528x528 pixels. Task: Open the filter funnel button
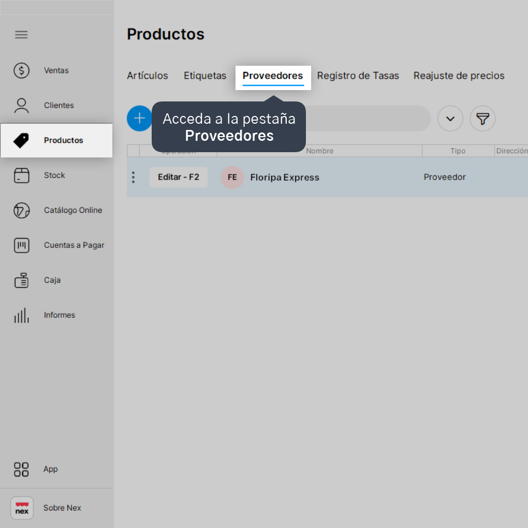click(482, 119)
